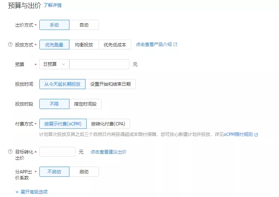Viewport: 279px width, 197px height.
Task: Open 了解详情 link next to heading
Action: click(52, 5)
